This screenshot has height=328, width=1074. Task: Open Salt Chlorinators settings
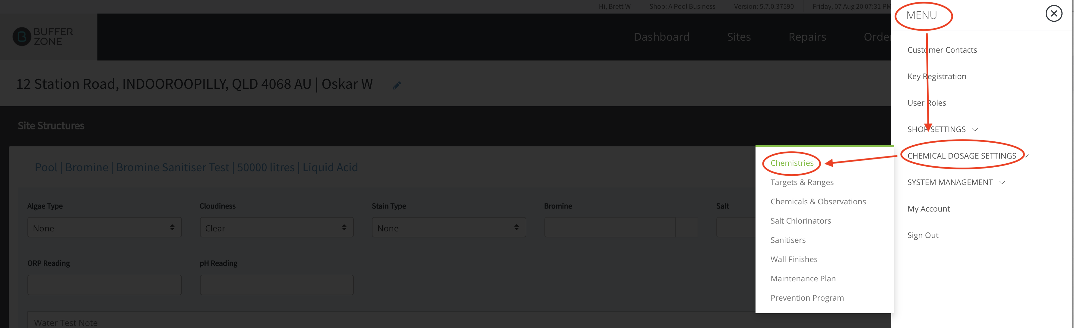click(800, 221)
